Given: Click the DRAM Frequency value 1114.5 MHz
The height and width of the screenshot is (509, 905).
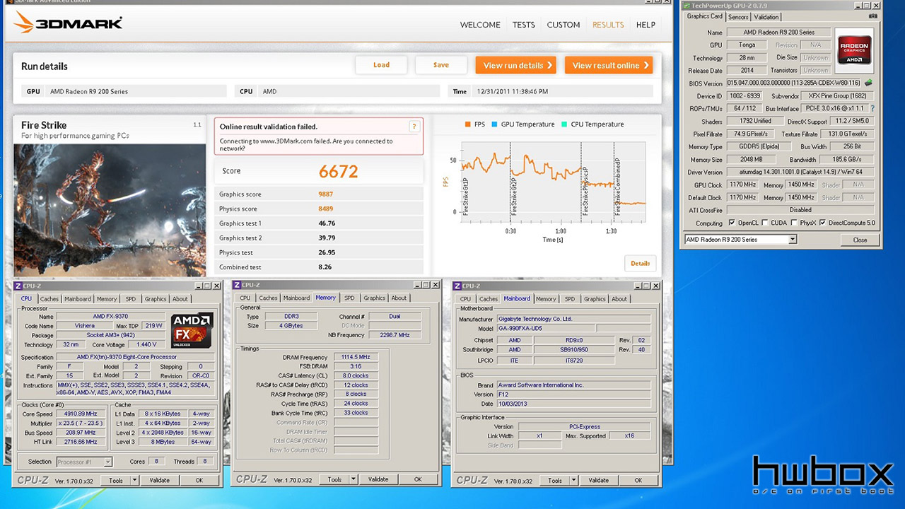Looking at the screenshot, I should (x=356, y=358).
